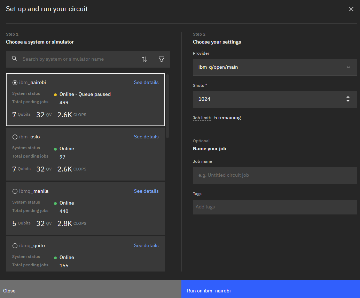
Task: Click the Job limit label
Action: tap(202, 118)
